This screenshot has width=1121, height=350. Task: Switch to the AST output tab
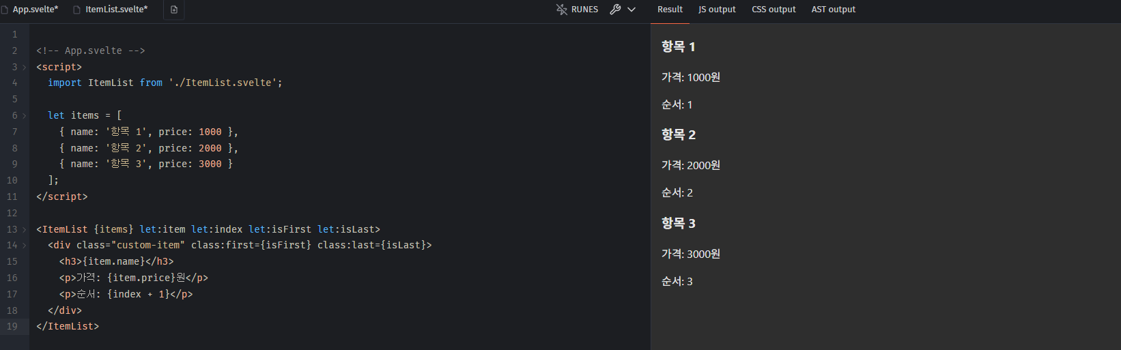pyautogui.click(x=833, y=10)
